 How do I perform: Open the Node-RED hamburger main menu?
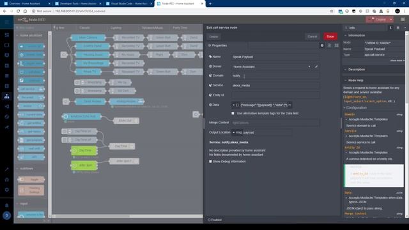tap(403, 20)
